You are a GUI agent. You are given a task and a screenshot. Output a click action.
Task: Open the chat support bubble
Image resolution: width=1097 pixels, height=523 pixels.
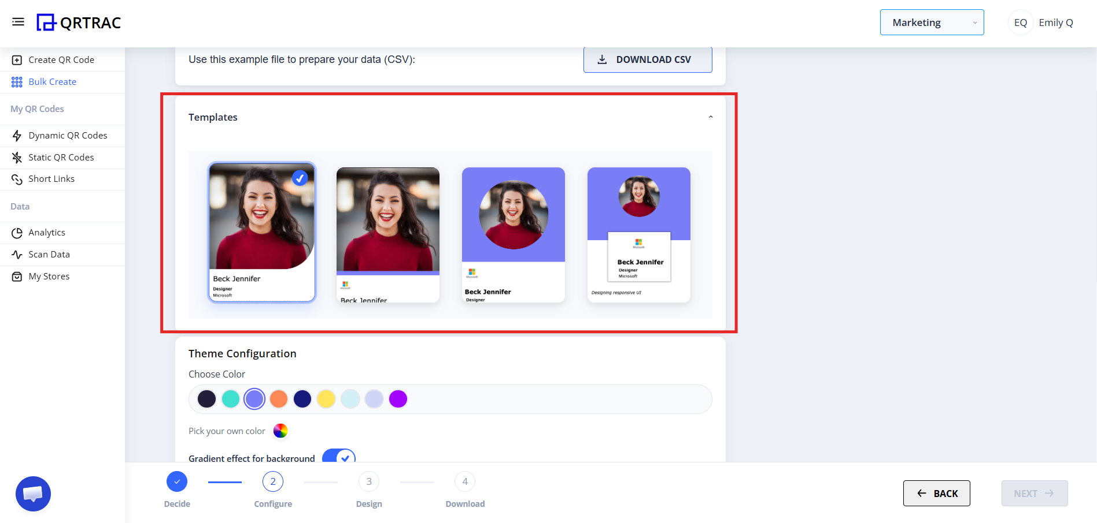33,494
